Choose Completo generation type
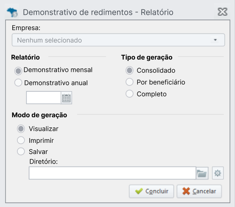The width and height of the screenshot is (235, 207). click(x=129, y=94)
